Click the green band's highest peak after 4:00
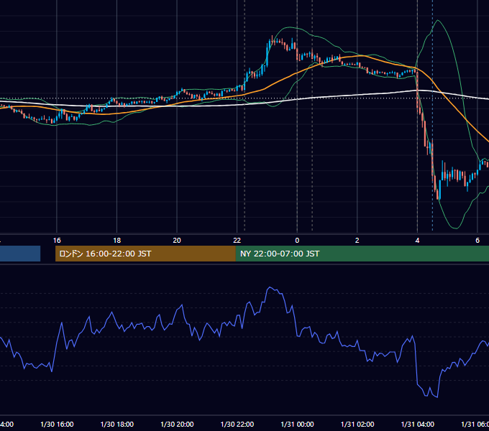Image resolution: width=489 pixels, height=431 pixels. (438, 21)
